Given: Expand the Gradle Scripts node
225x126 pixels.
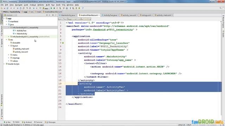Looking at the screenshot, I should (x=4, y=64).
